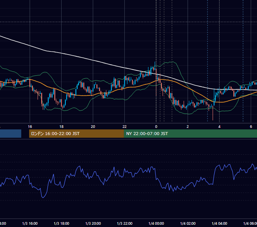Click the hour label 18 on upper axis
The image size is (257, 227).
[x=62, y=127]
